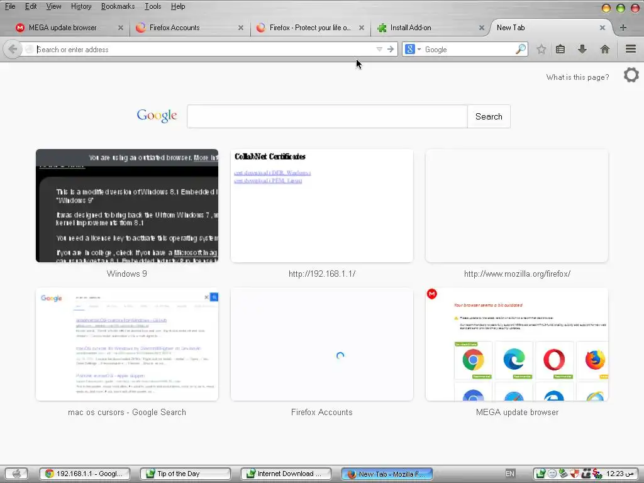The height and width of the screenshot is (483, 644).
Task: Open the Edit menu
Action: tap(31, 6)
